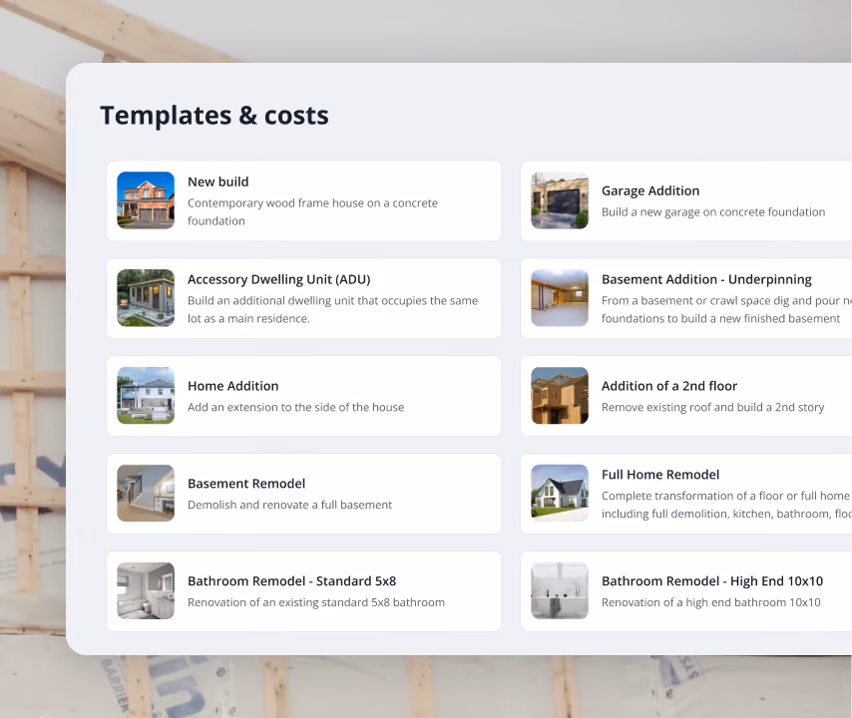Click 'Contemporary wood frame house' description
852x718 pixels.
coord(312,211)
